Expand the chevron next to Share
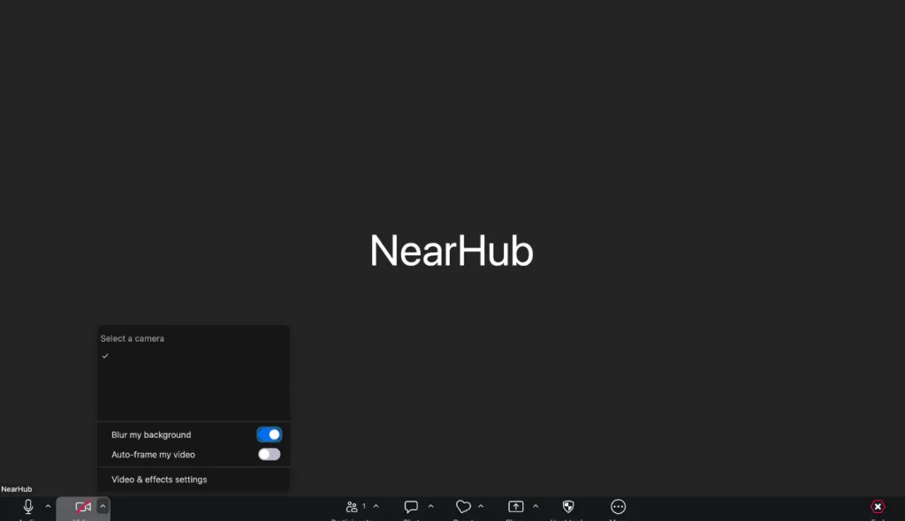905x521 pixels. 536,507
